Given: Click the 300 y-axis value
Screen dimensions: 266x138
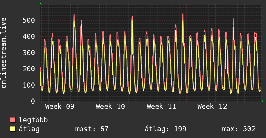Looking at the screenshot, I should 29,53.
